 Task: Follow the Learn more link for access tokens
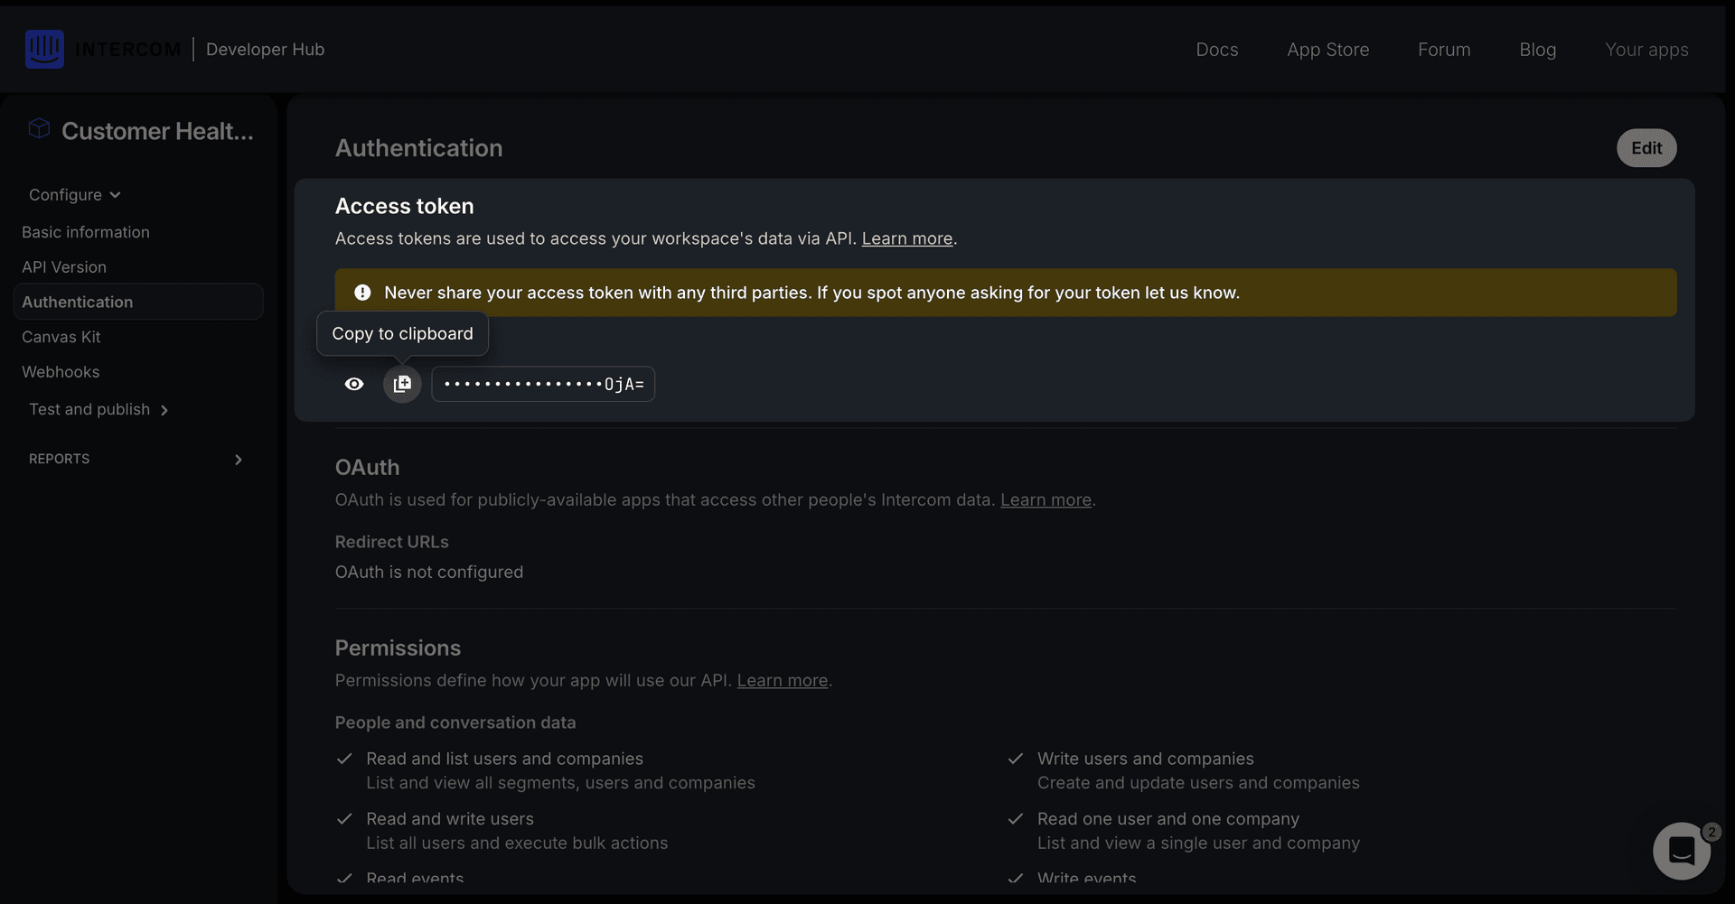(x=906, y=238)
